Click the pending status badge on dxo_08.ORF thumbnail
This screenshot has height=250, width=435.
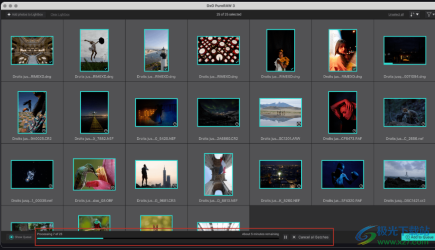113,188
